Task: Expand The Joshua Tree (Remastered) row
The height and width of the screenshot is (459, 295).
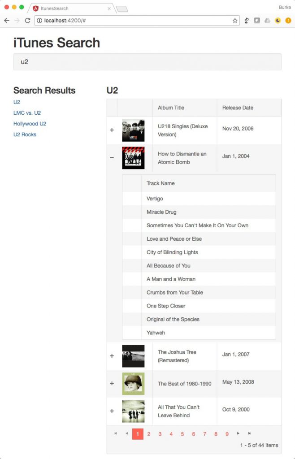Action: tap(112, 356)
